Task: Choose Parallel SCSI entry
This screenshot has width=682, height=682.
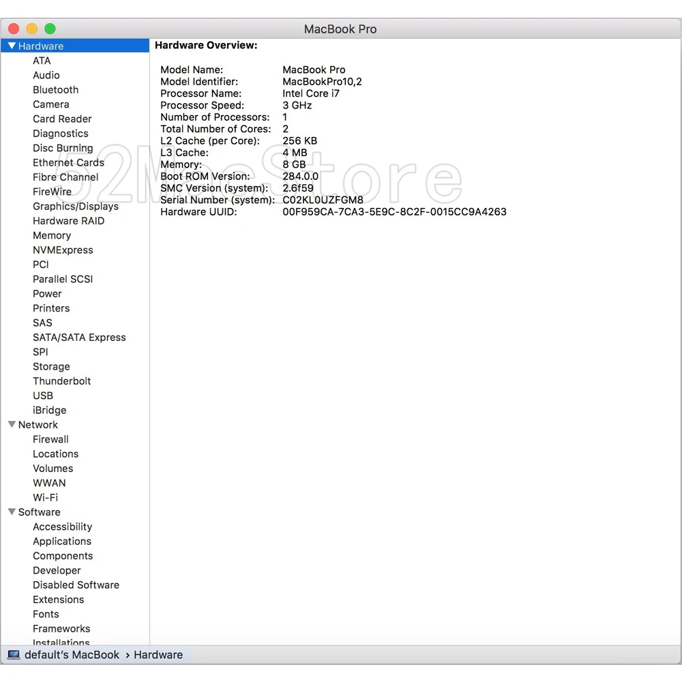Action: (x=63, y=279)
